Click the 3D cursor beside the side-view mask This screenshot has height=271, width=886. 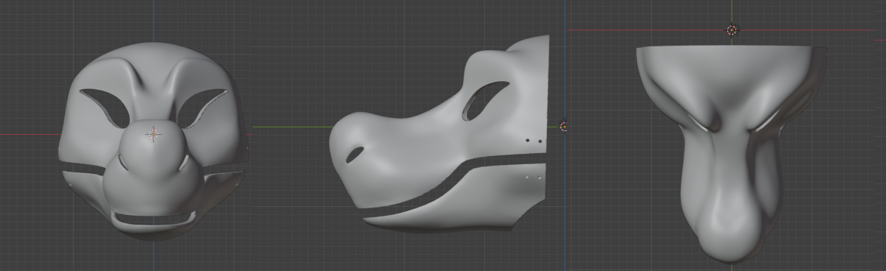click(565, 127)
